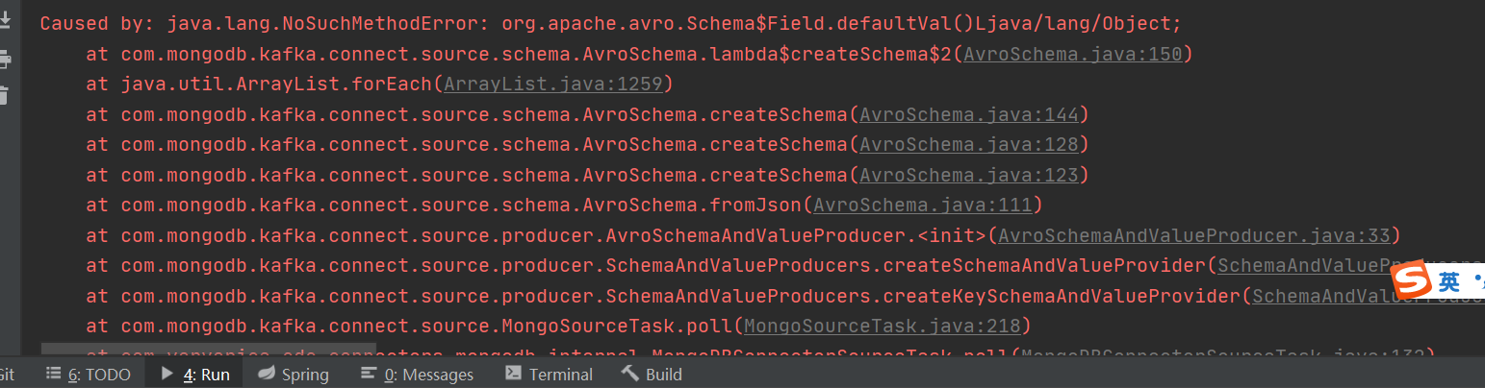Go to AvroSchema.java:123 link
This screenshot has height=388, width=1485.
(968, 175)
